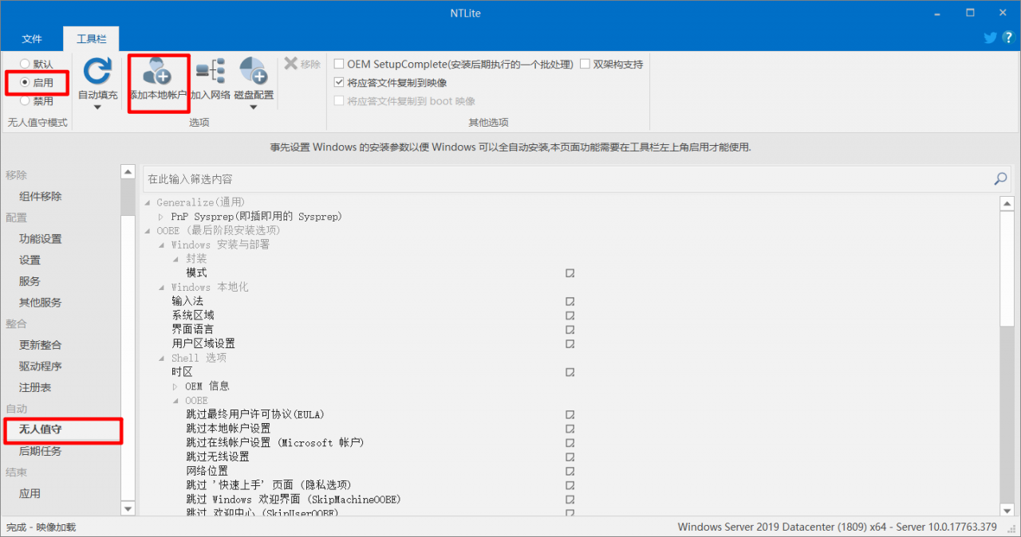Open the Twitter bird icon link

[x=991, y=37]
